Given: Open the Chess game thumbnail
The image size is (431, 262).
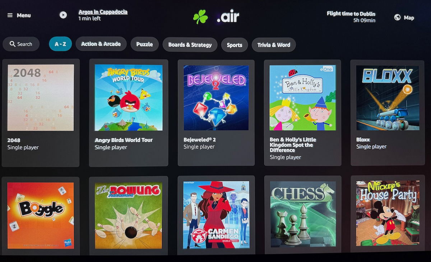Looking at the screenshot, I should pyautogui.click(x=303, y=214).
